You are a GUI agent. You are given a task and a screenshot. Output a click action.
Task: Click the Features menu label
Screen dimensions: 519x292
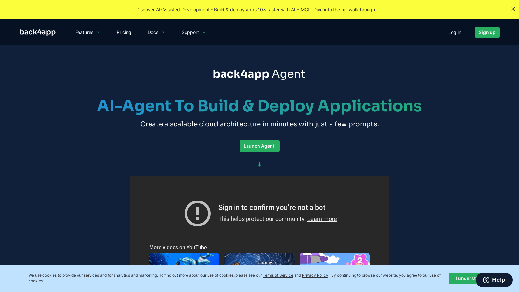coord(84,32)
